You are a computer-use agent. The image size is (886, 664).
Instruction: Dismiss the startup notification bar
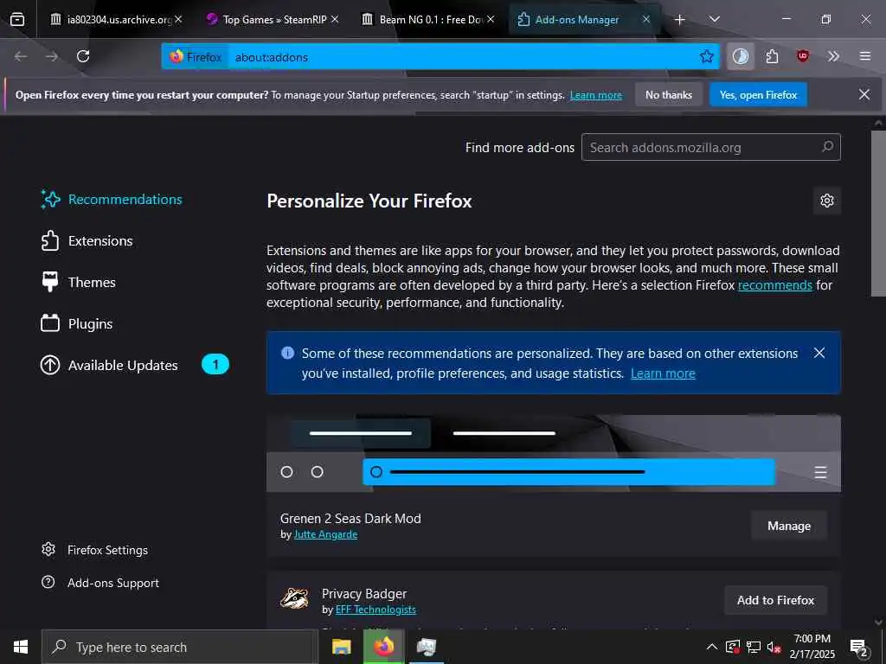pos(864,95)
